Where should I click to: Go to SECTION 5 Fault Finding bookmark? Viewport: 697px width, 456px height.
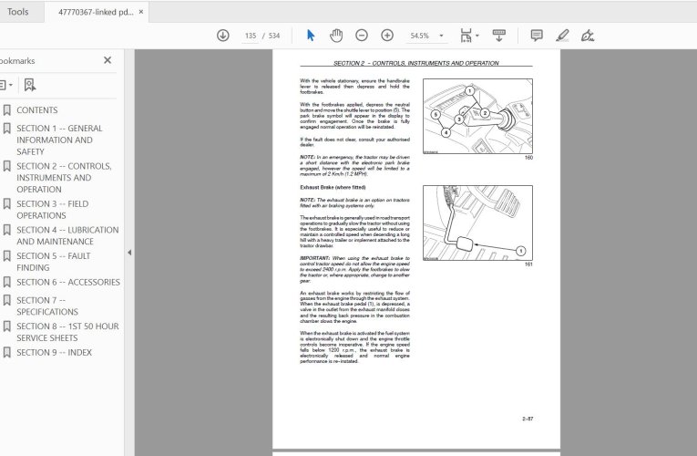click(x=54, y=262)
